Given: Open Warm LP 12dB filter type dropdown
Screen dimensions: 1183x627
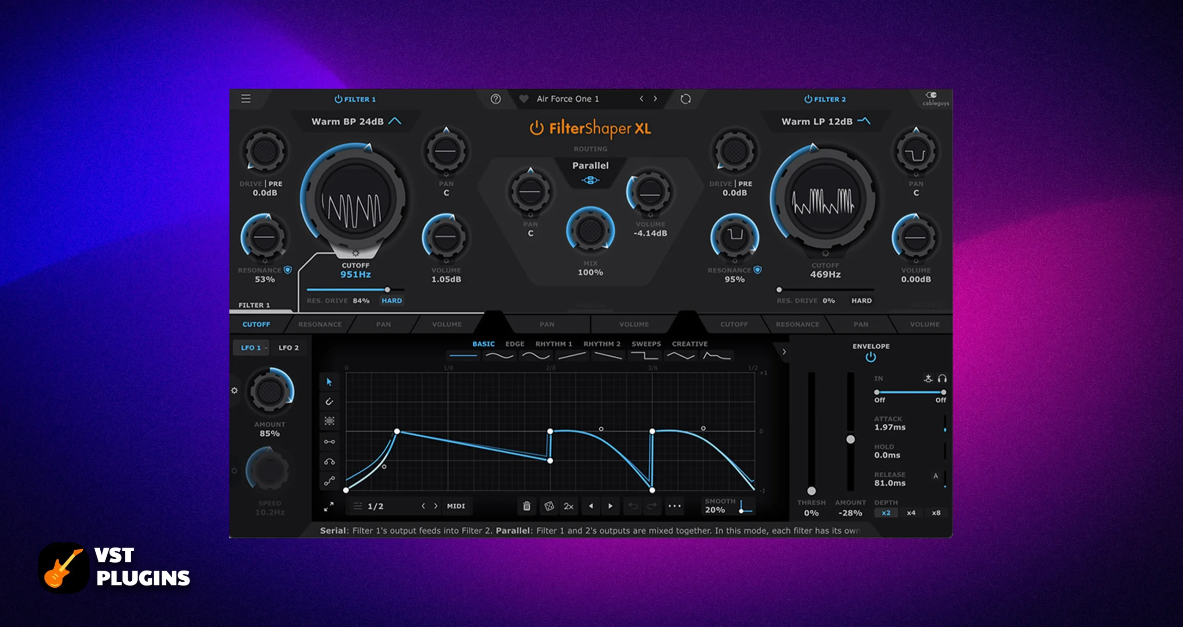Looking at the screenshot, I should coord(826,122).
